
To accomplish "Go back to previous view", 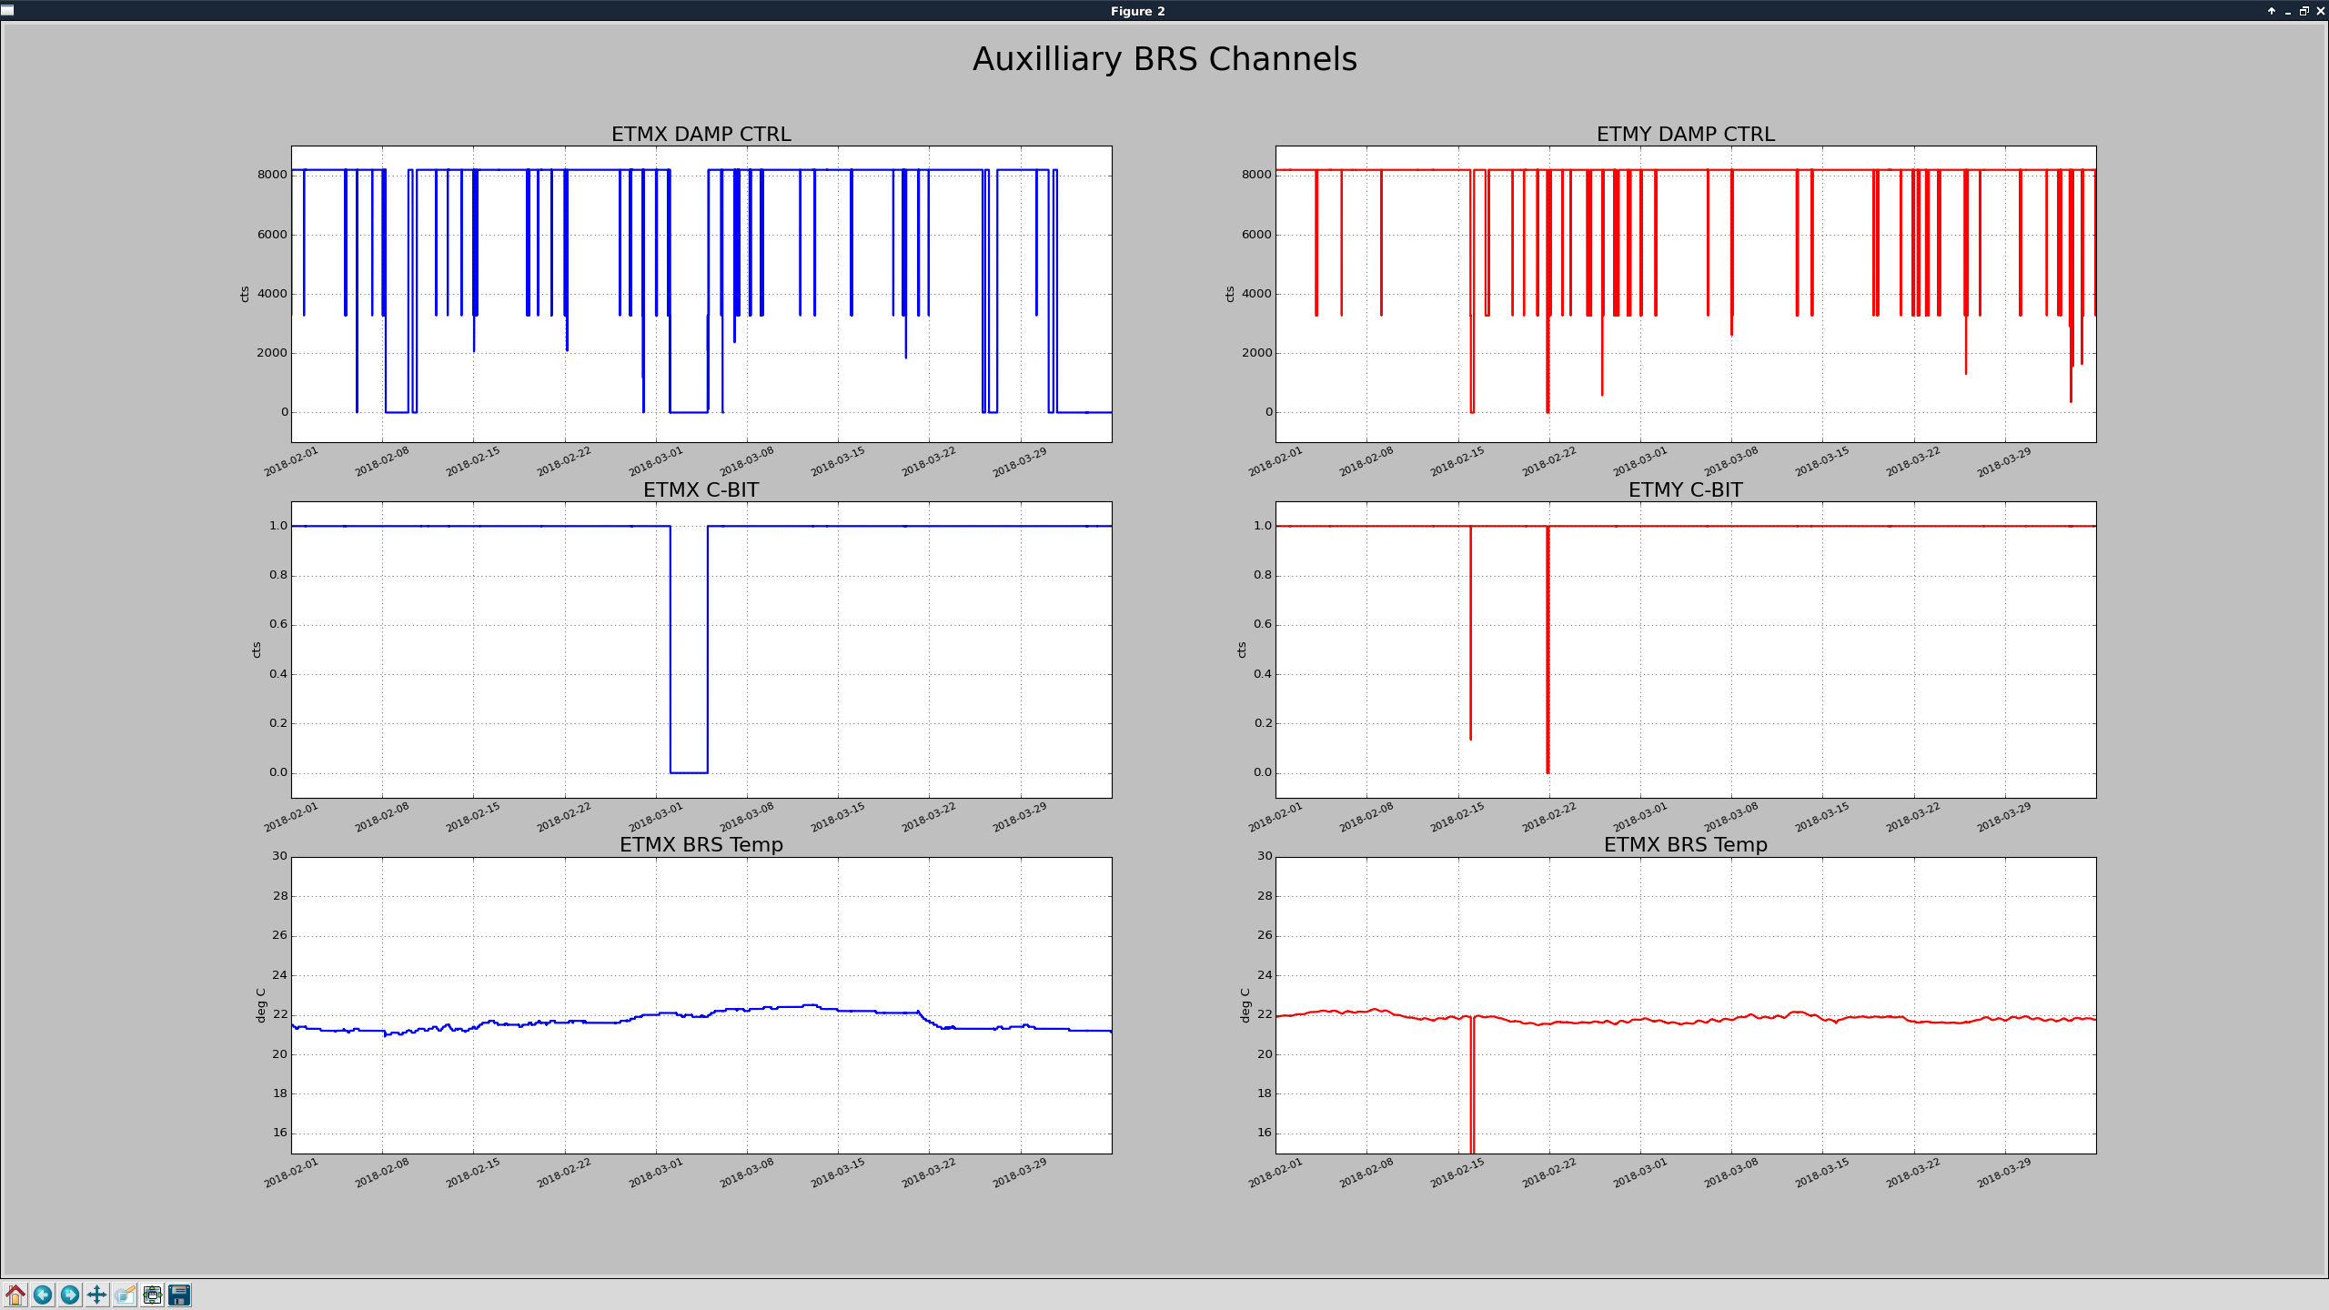I will [43, 1295].
